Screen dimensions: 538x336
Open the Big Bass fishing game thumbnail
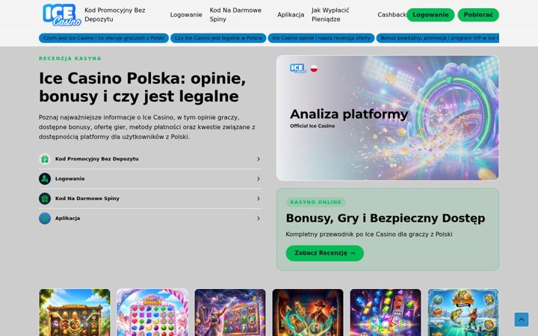[463, 312]
